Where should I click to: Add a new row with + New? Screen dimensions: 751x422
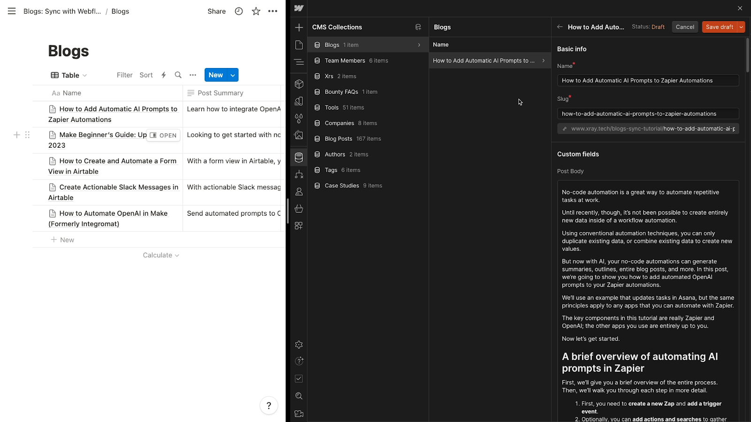(x=62, y=240)
